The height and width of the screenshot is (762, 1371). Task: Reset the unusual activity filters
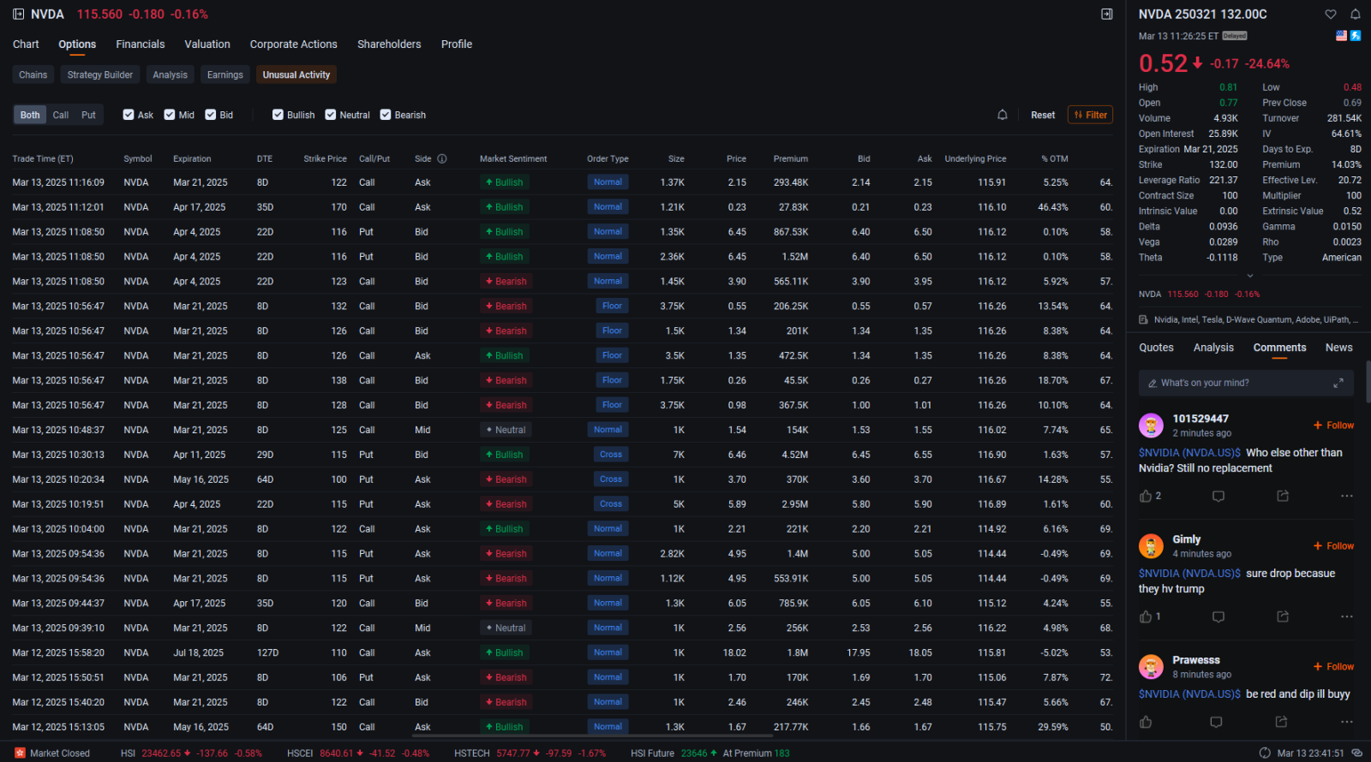pyautogui.click(x=1043, y=115)
